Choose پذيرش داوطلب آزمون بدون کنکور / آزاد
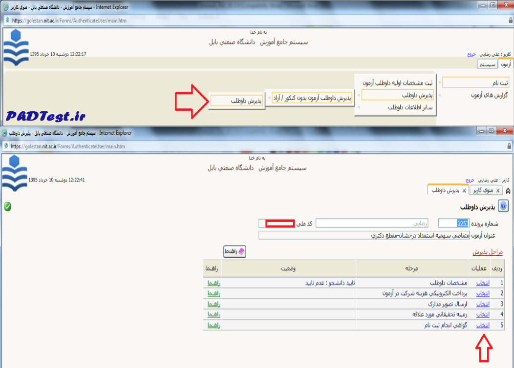Viewport: 514px width, 368px height. tap(312, 98)
